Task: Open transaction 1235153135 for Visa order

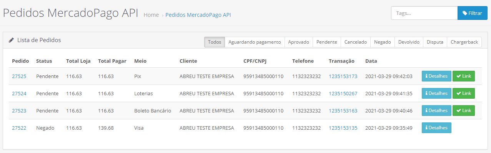Action: (343, 128)
